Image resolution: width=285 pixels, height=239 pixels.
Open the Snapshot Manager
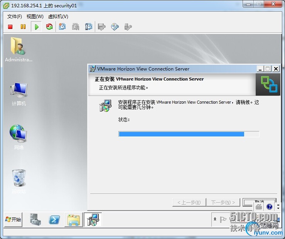89,27
